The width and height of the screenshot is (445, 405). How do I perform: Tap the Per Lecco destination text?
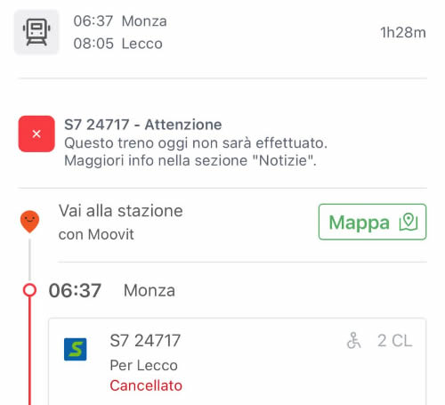(143, 365)
